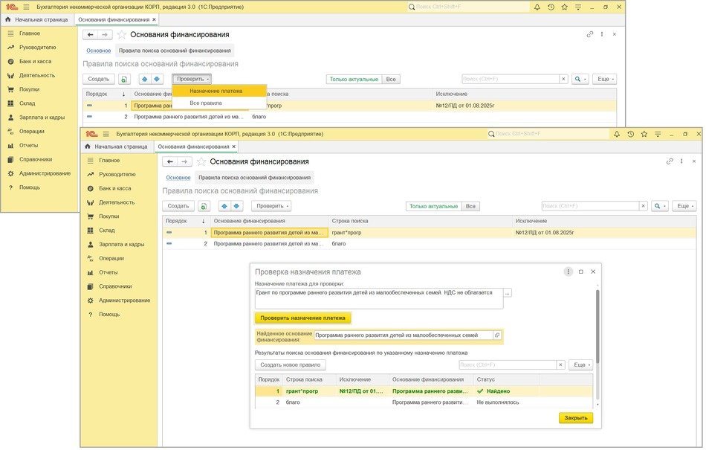This screenshot has width=706, height=450.
Task: Click favorites star beside front window title
Action: [x=201, y=161]
